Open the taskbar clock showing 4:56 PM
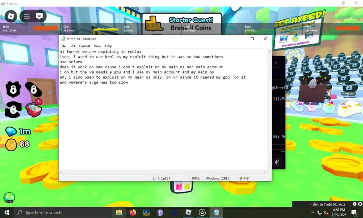 pos(339,213)
